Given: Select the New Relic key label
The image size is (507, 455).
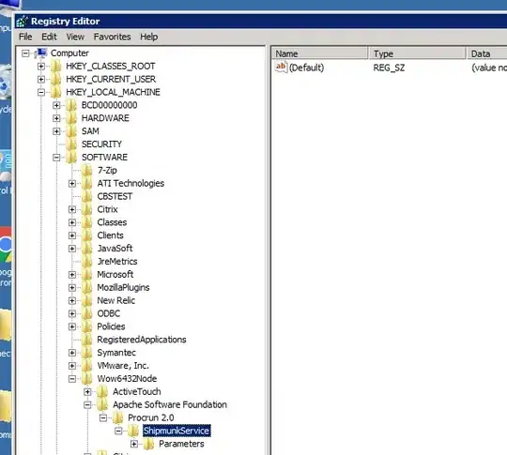Looking at the screenshot, I should pyautogui.click(x=116, y=300).
